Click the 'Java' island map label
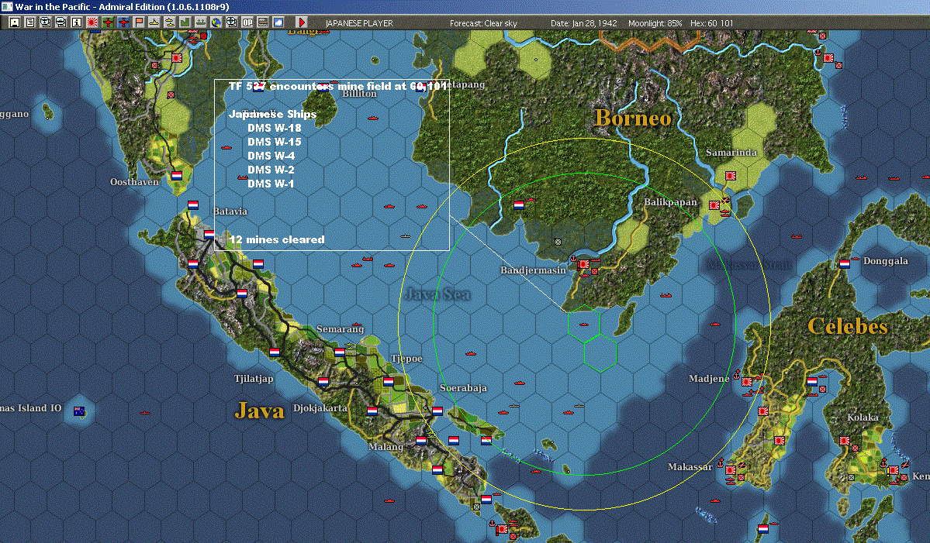930x543 pixels. tap(259, 410)
